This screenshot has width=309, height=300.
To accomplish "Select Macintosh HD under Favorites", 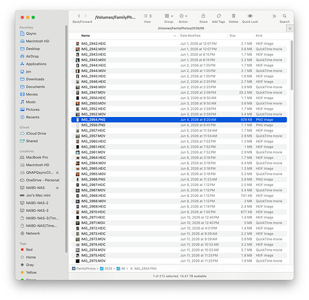I will 37,41.
